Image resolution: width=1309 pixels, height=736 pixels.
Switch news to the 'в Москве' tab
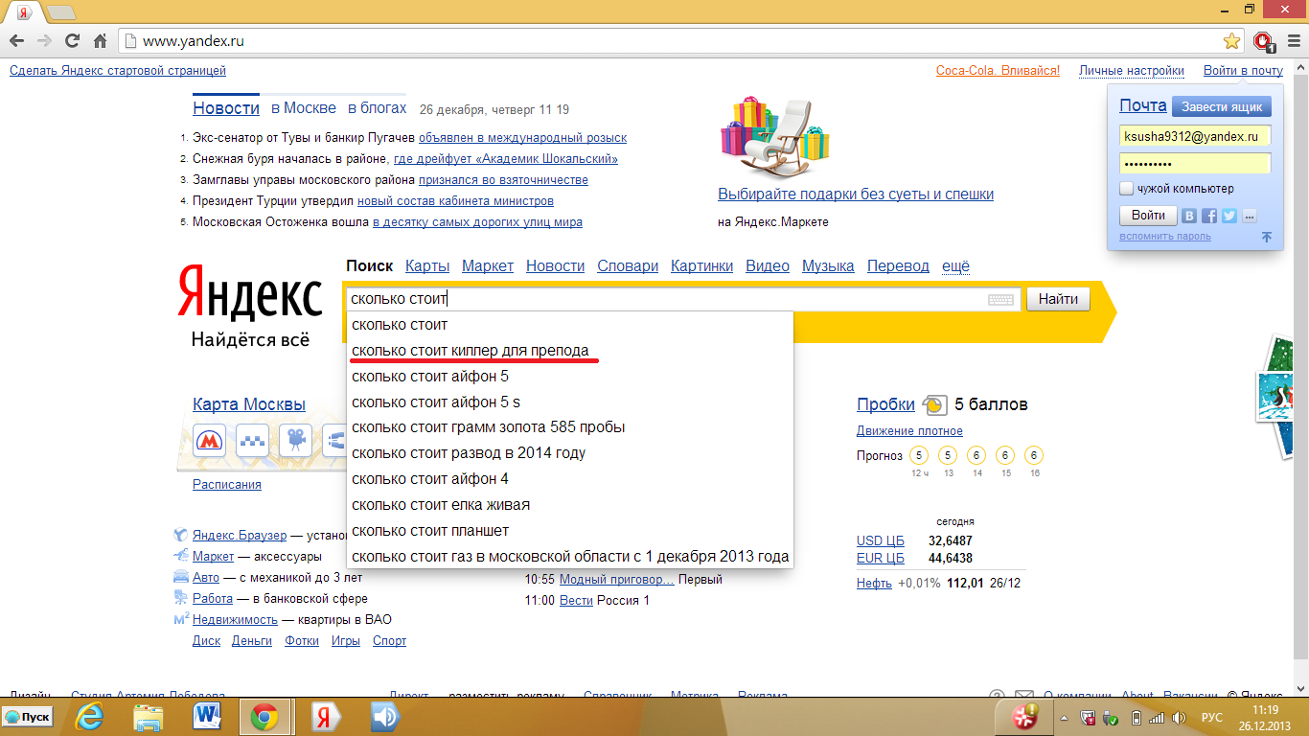point(304,108)
